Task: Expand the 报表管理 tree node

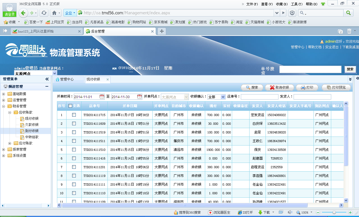Action: (3, 149)
